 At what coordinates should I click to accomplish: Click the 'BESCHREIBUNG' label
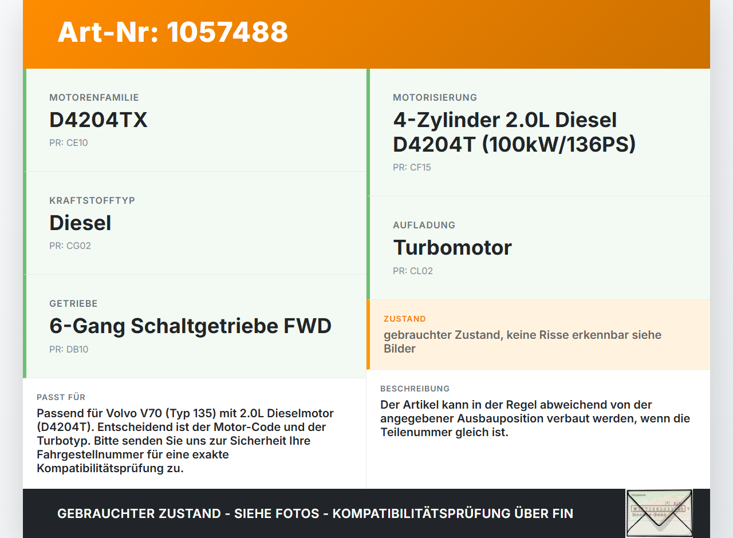415,389
